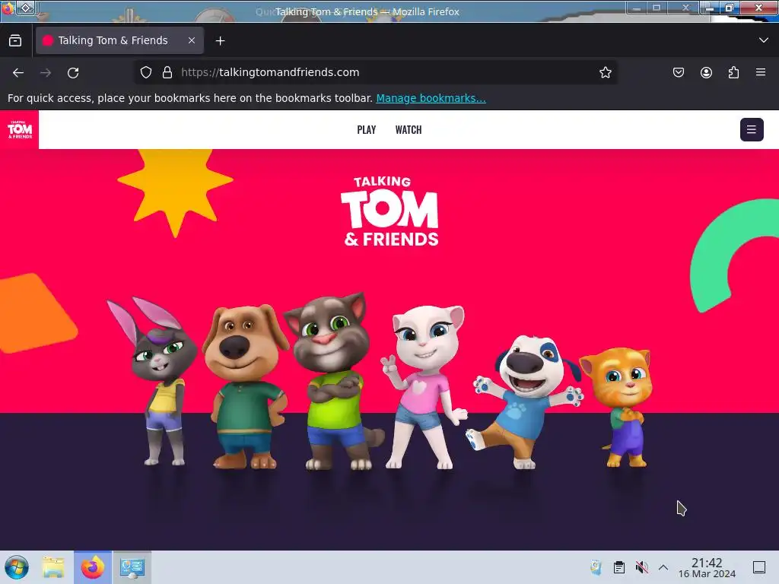Click the Firefox taskbar icon
779x584 pixels.
(92, 567)
